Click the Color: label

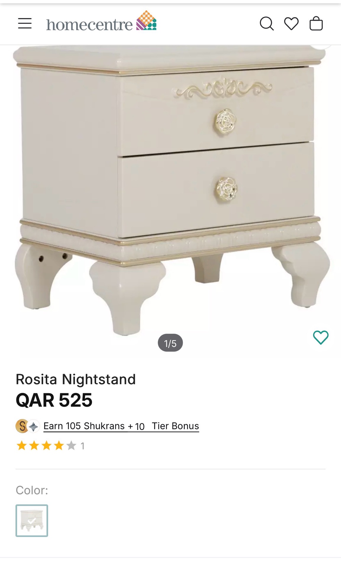pos(32,490)
